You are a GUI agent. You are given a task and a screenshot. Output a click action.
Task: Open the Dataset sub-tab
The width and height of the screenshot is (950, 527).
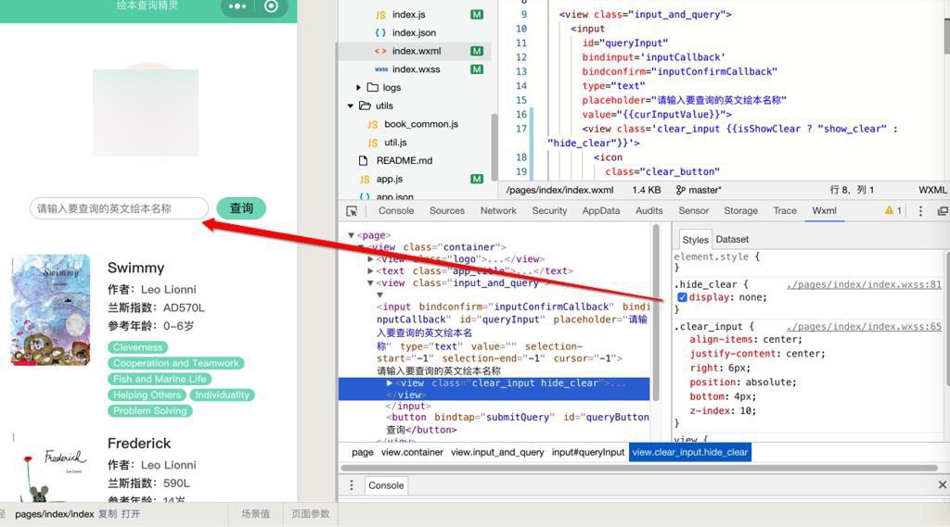732,240
